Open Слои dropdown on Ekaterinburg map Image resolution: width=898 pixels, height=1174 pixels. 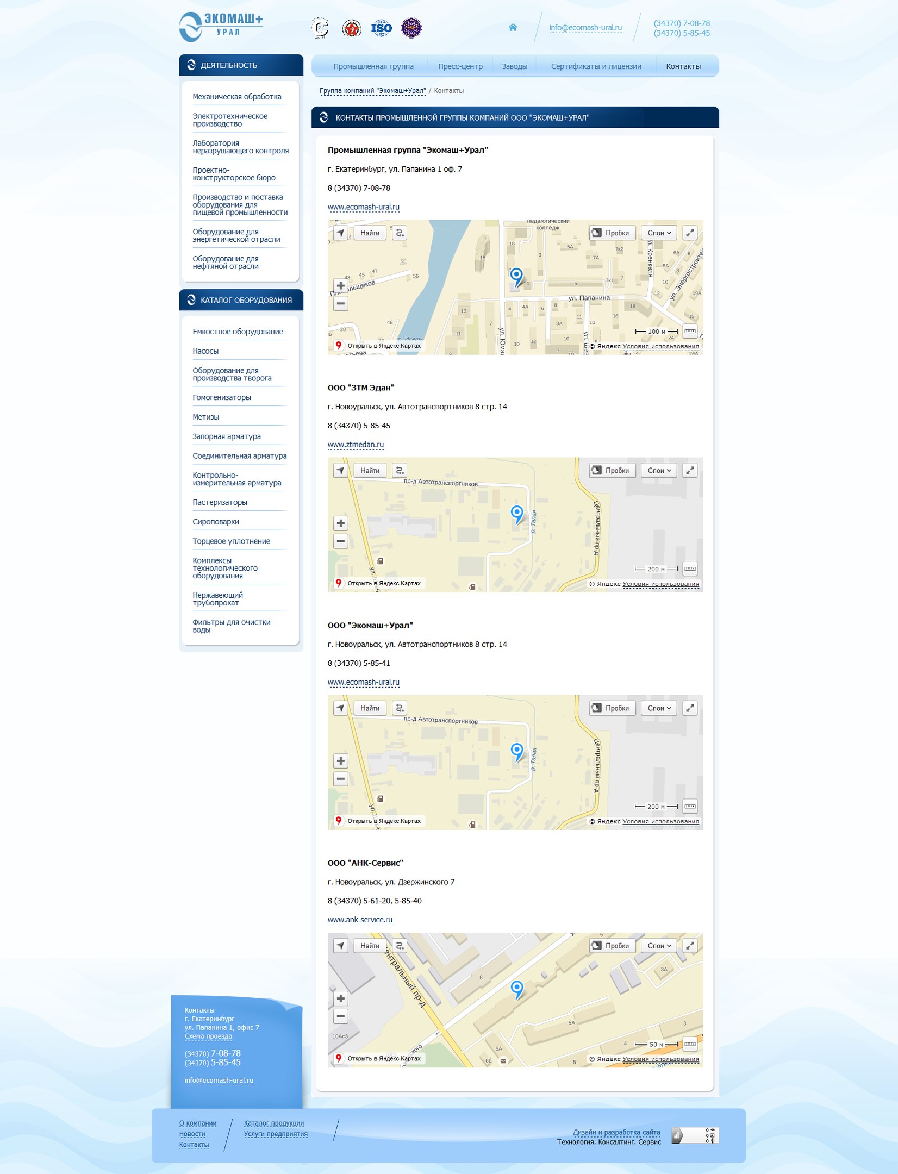(x=659, y=233)
